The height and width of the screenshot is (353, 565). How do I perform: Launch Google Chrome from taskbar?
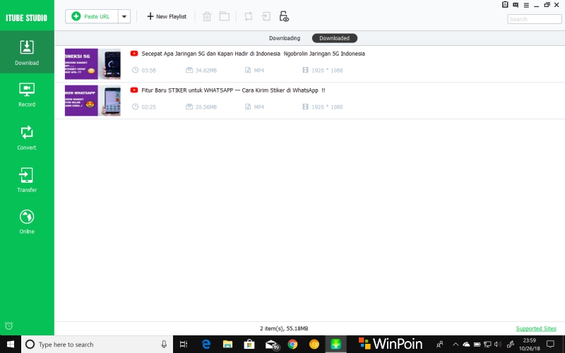tap(292, 345)
